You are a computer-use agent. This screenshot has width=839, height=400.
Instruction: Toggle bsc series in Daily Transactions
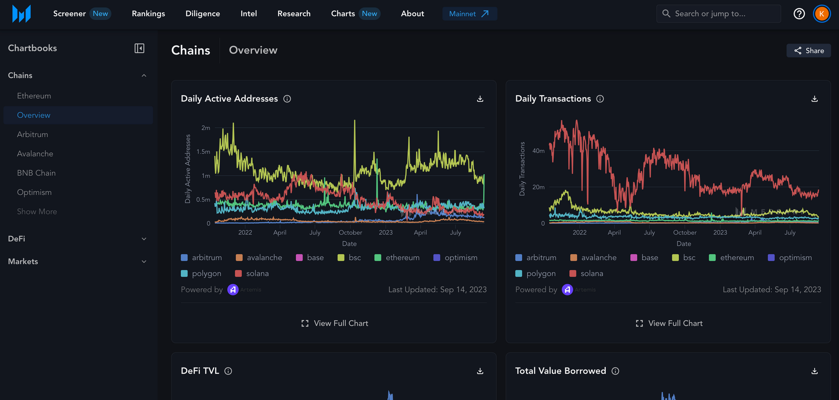pyautogui.click(x=683, y=258)
